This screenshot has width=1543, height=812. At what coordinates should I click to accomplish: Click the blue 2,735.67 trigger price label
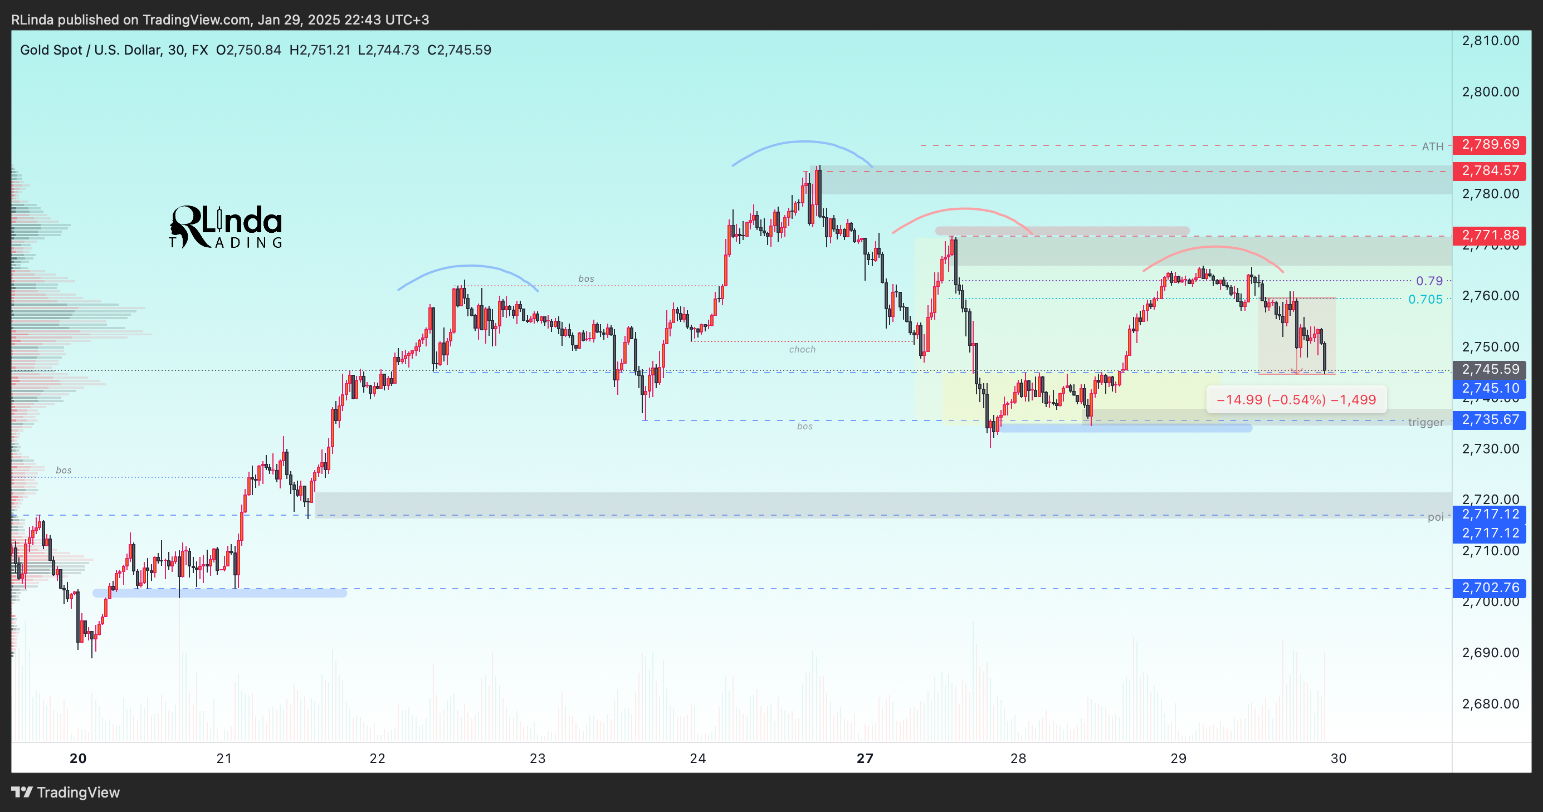point(1490,420)
